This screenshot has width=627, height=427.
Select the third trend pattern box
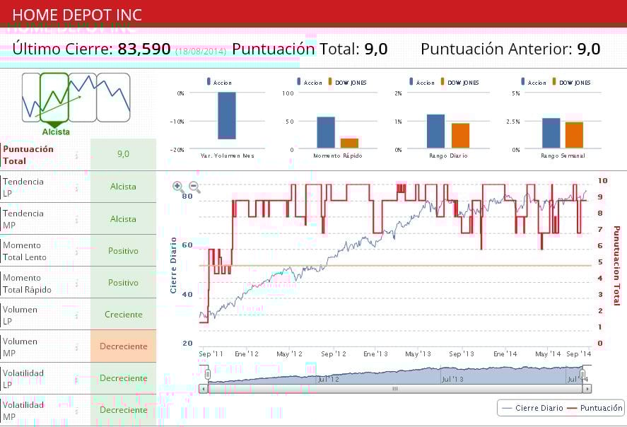[x=83, y=97]
